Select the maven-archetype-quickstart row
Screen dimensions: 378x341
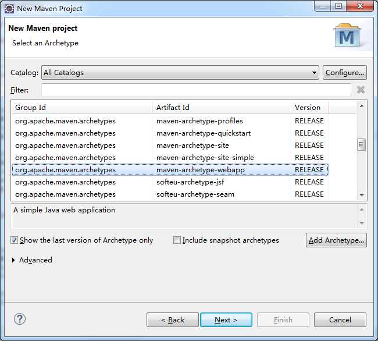click(x=170, y=133)
